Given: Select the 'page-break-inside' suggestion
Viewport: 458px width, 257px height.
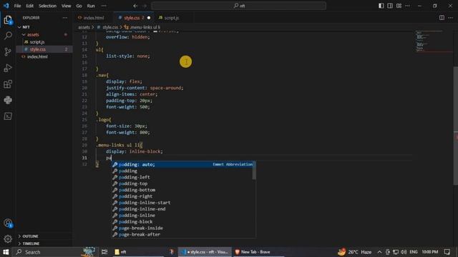Looking at the screenshot, I should point(182,228).
